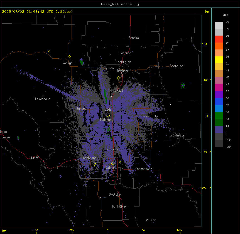The image size is (240, 234).
Task: Click the ThreeHills label
Action: (150, 116)
